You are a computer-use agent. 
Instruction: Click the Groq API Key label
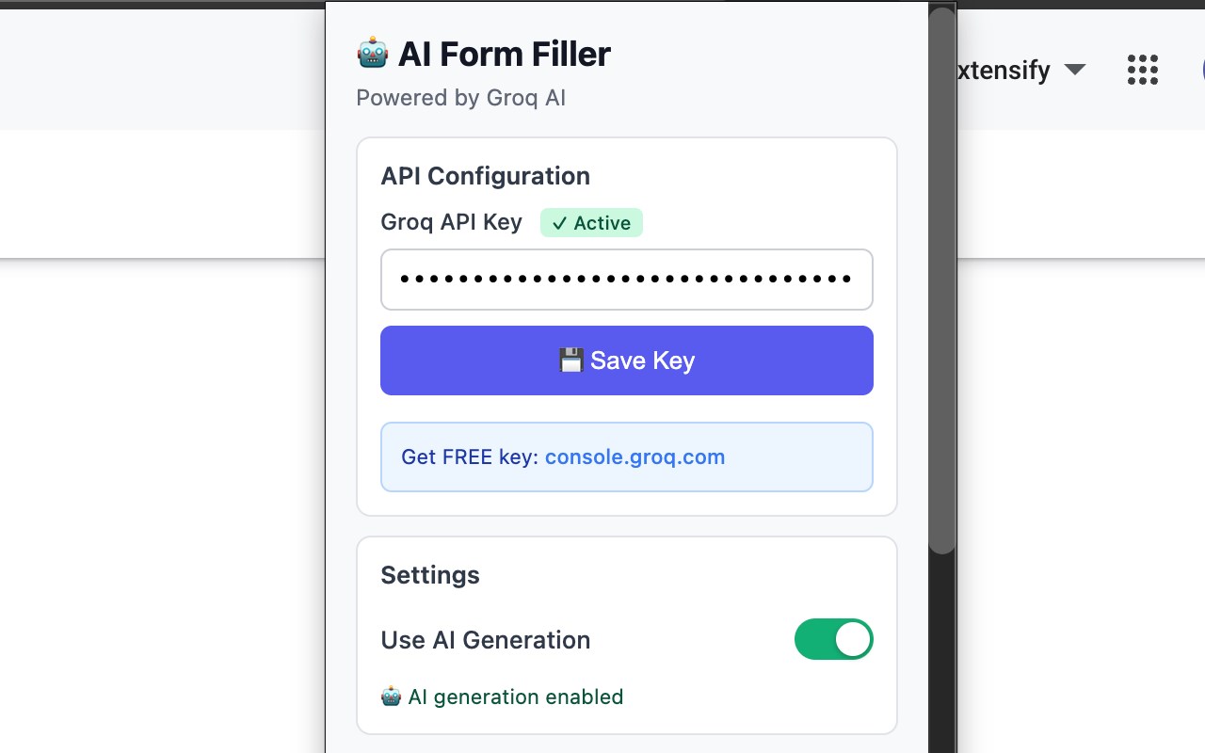[451, 222]
